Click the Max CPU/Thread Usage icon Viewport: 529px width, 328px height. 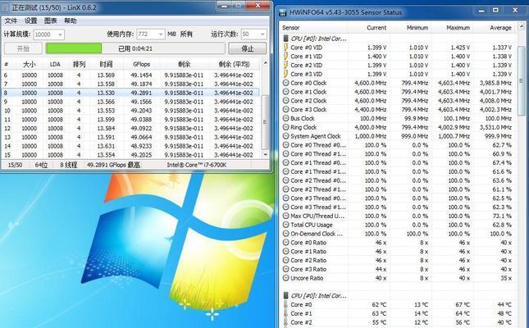[285, 216]
